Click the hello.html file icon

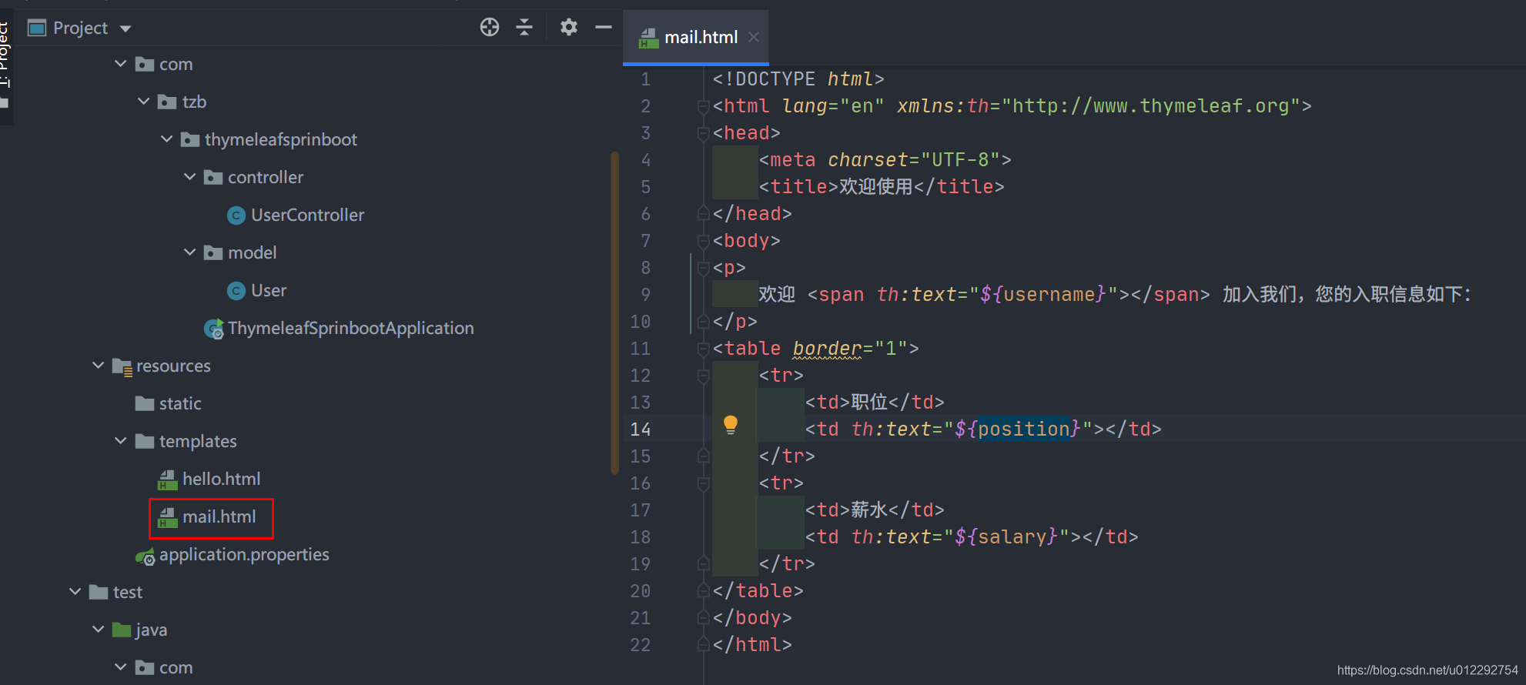(x=168, y=480)
